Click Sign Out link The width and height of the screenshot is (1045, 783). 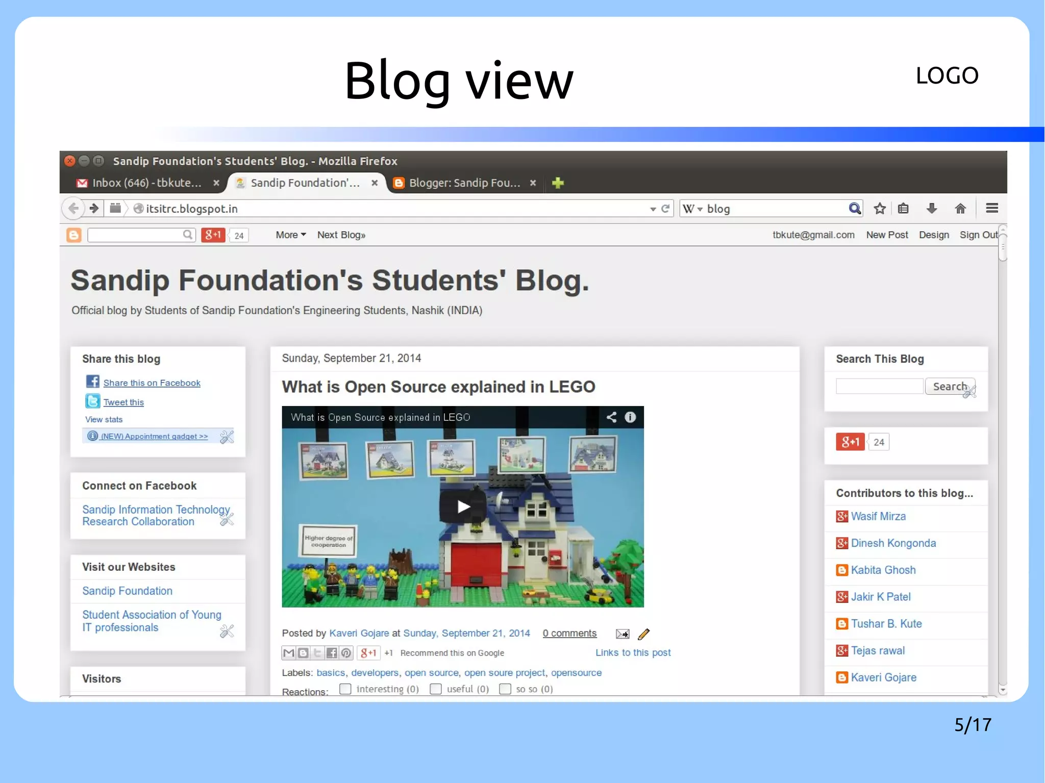coord(979,235)
